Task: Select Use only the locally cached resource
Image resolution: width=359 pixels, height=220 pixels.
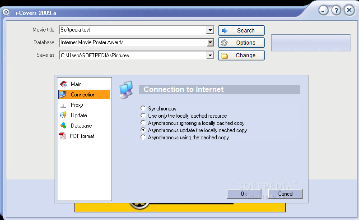Action: (143, 115)
